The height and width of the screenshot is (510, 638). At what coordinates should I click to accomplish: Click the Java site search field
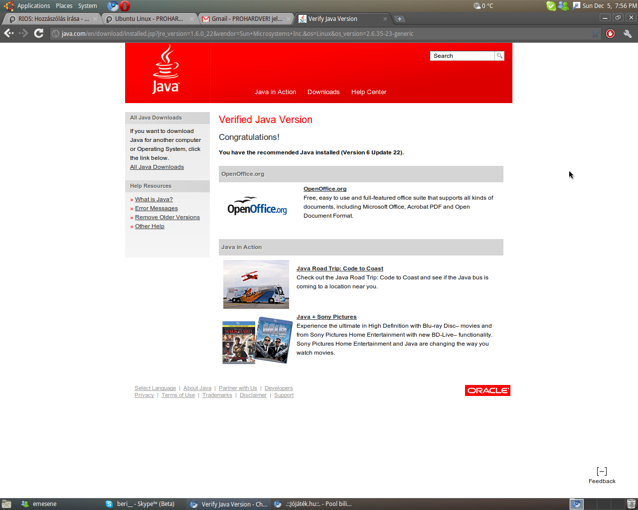(x=462, y=56)
